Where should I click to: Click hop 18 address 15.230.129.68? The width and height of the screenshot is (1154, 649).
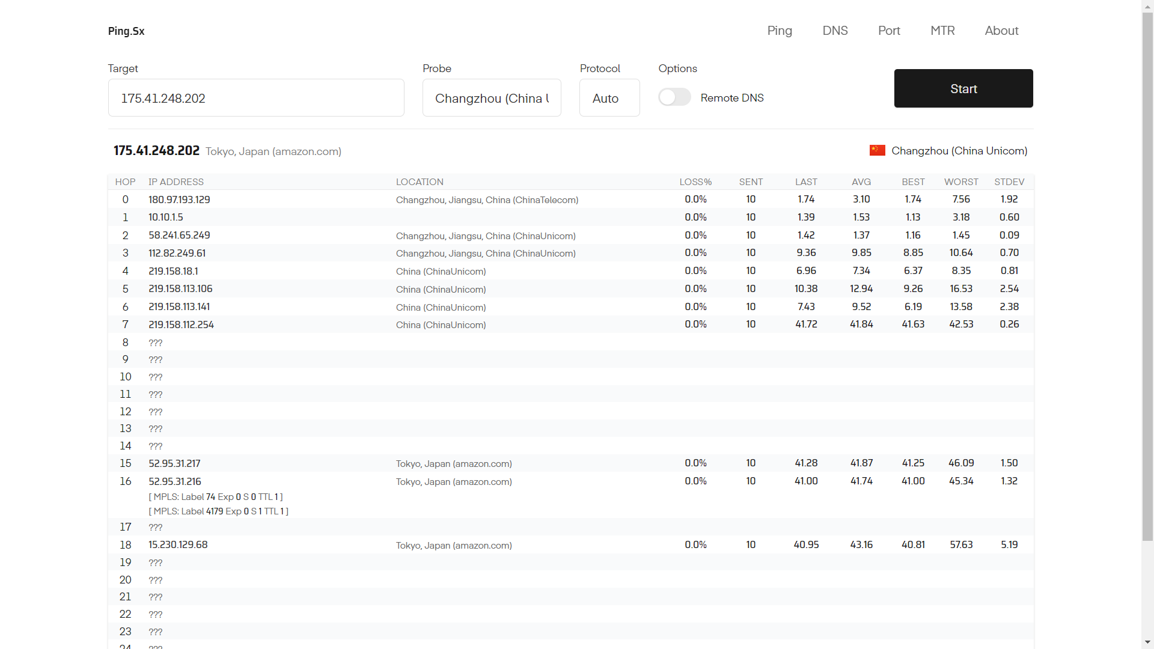pyautogui.click(x=178, y=544)
